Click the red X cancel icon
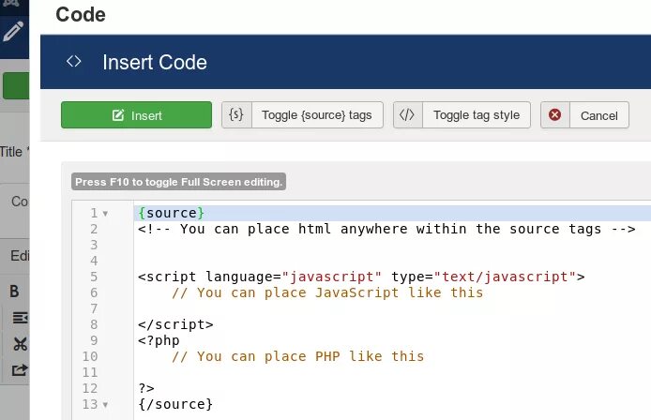 coord(554,115)
